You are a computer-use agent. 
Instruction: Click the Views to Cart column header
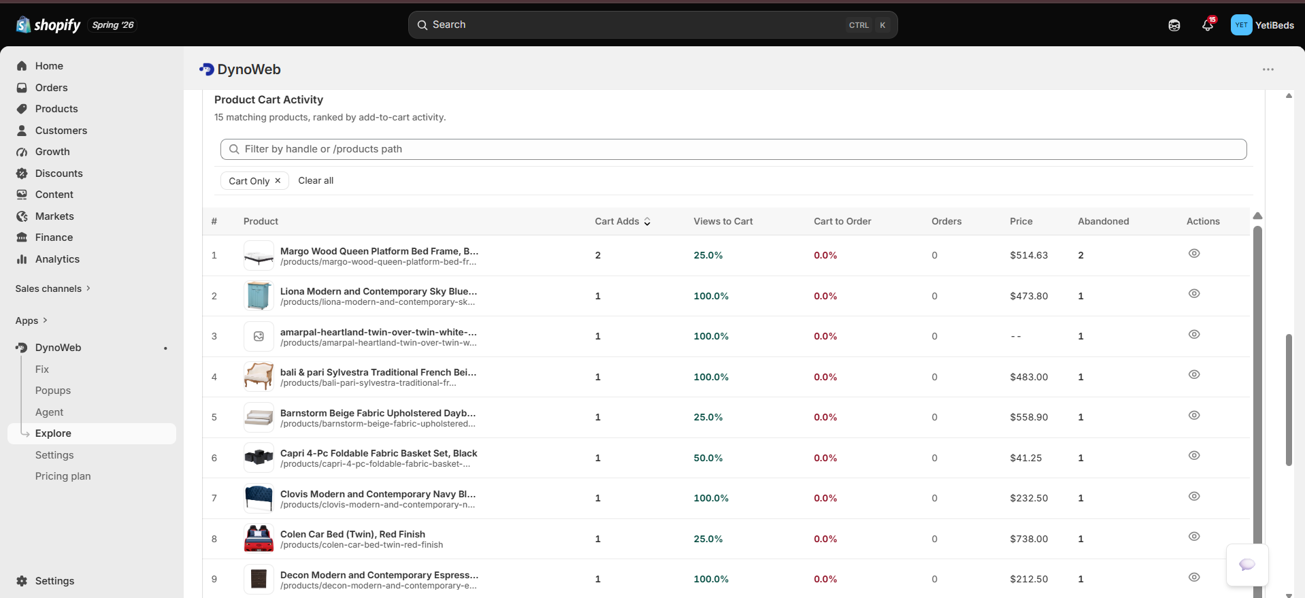tap(723, 221)
